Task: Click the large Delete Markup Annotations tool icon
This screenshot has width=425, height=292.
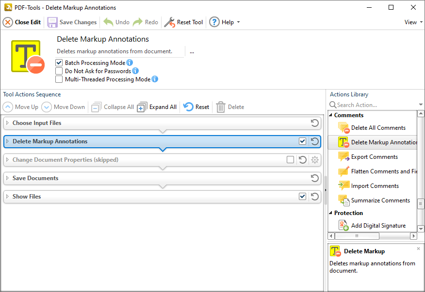Action: tap(28, 57)
